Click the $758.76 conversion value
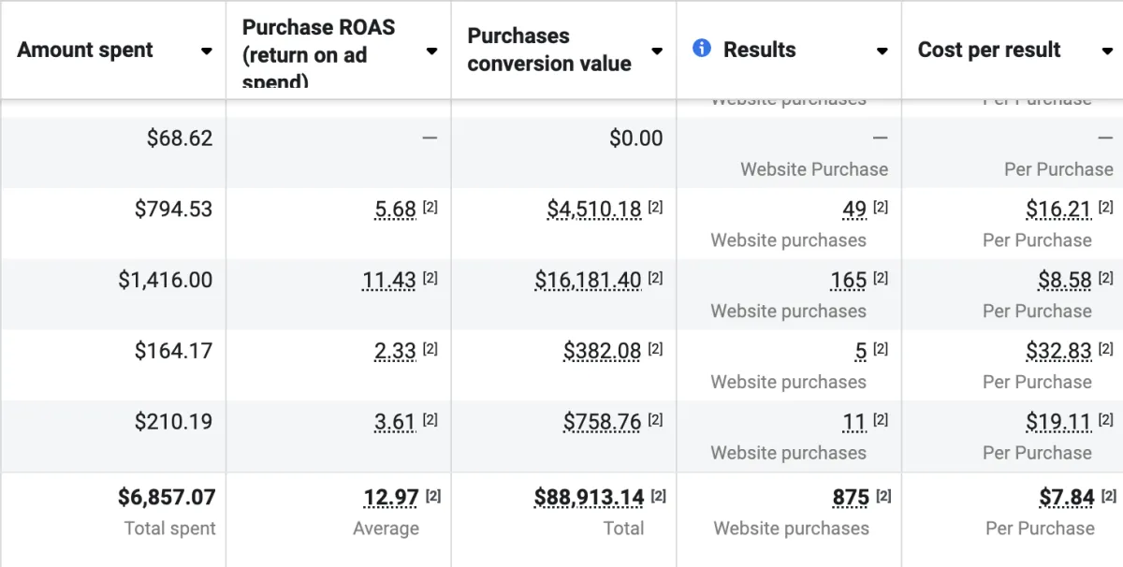This screenshot has width=1123, height=567. (x=603, y=422)
